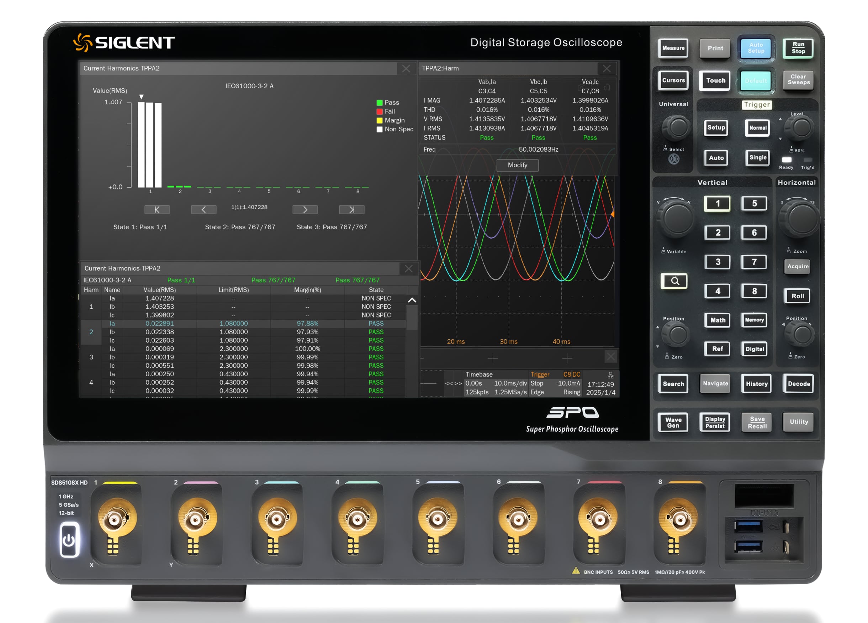Open the Math function
Screen dimensions: 868x623
[717, 320]
